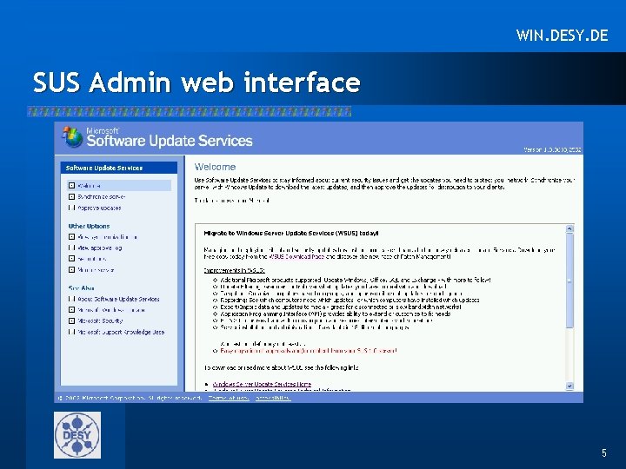The image size is (626, 469).
Task: Click the Welcome page heading
Action: coord(216,167)
